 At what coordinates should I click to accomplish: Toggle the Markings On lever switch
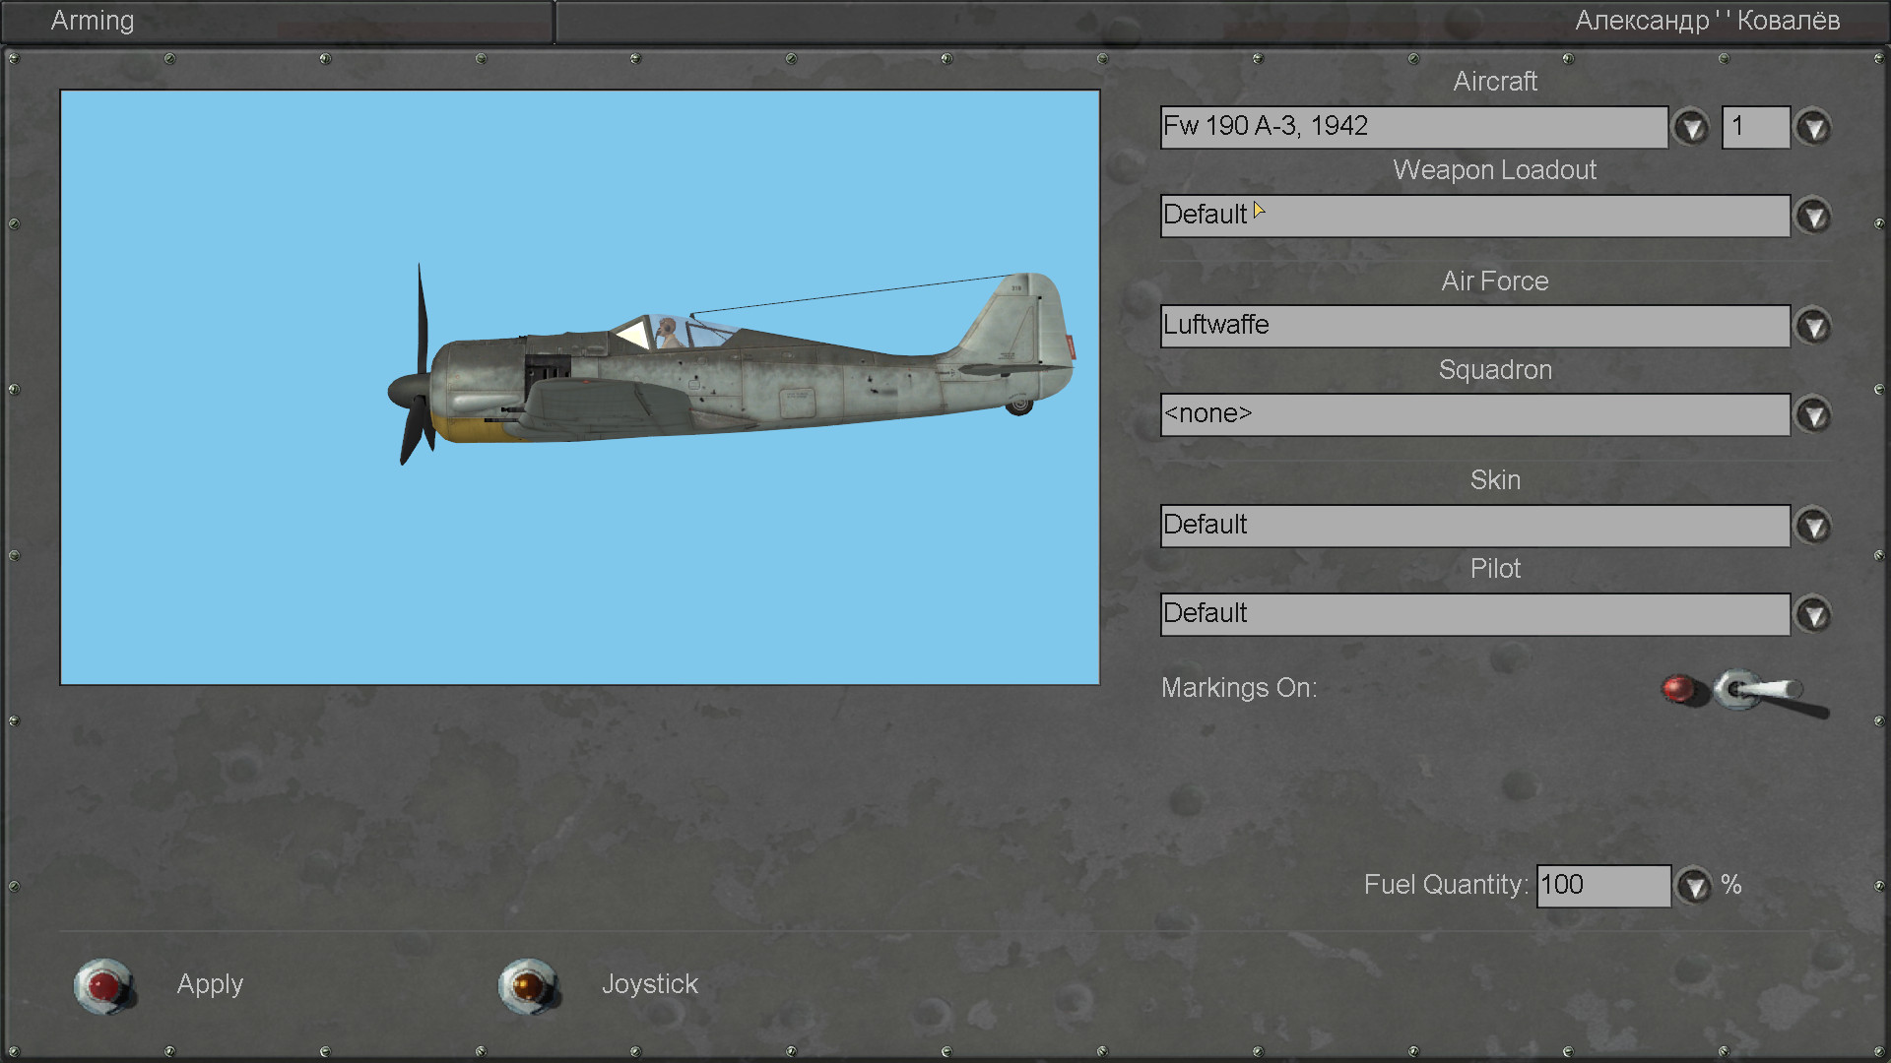1761,691
